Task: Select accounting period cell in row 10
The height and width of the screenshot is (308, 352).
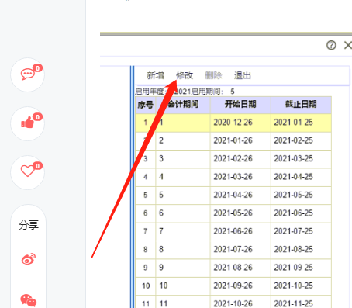Action: click(x=183, y=286)
